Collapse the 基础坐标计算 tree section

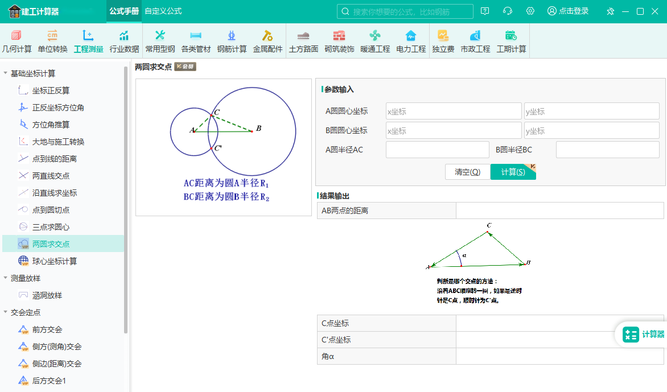[x=6, y=73]
